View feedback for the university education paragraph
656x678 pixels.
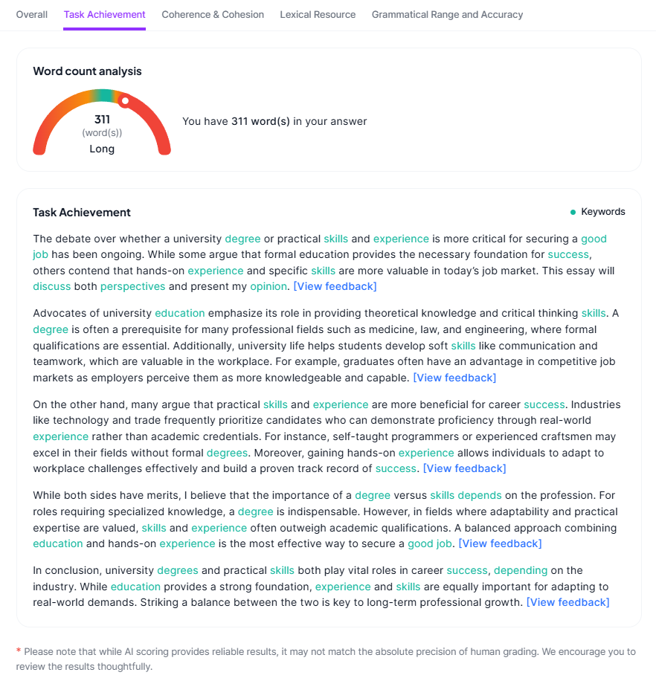click(x=454, y=378)
